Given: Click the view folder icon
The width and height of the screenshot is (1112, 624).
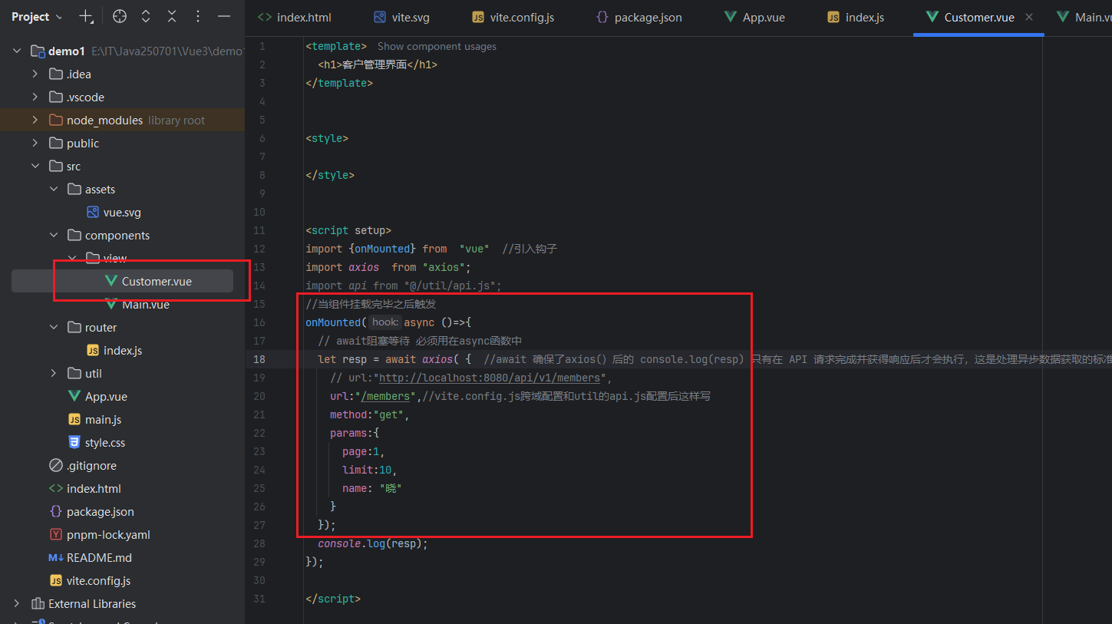Looking at the screenshot, I should tap(92, 259).
